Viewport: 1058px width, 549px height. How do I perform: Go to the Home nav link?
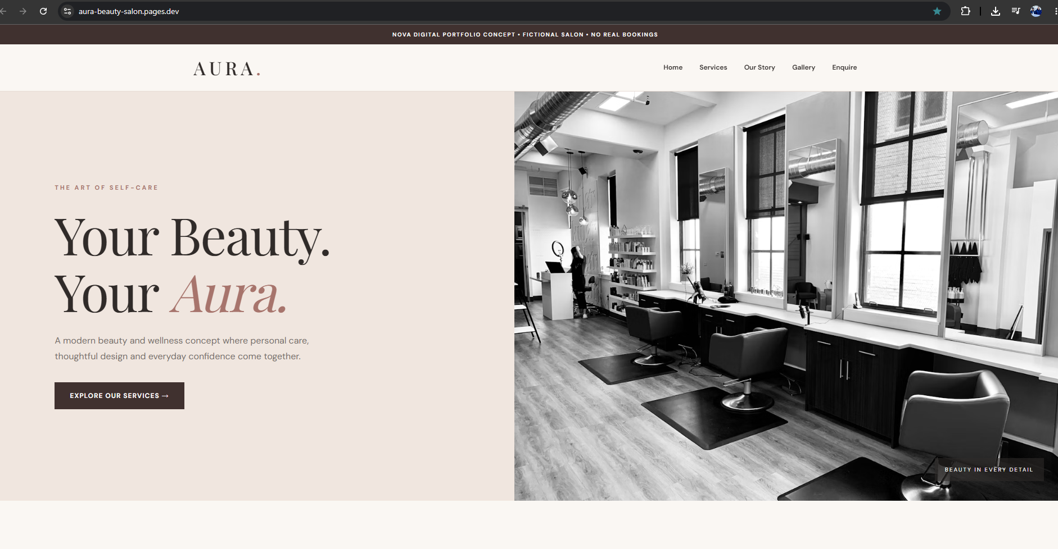673,67
